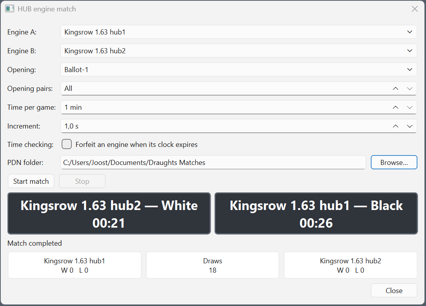
Task: Click the Time per game: label
Action: [x=31, y=107]
